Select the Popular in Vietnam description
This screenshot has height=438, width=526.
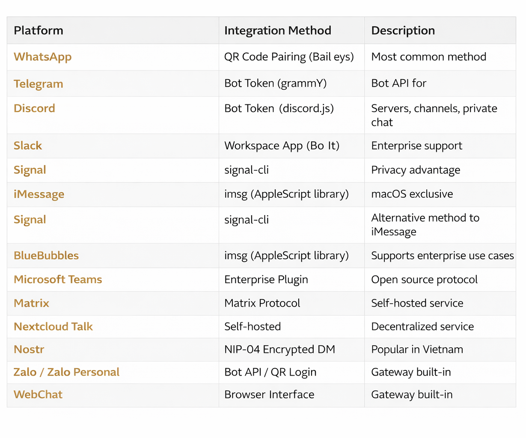[417, 349]
